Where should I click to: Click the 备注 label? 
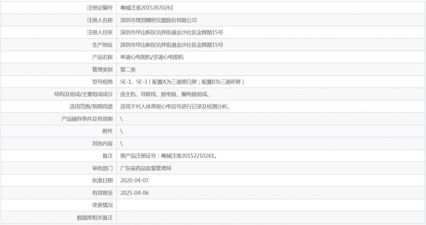point(108,156)
